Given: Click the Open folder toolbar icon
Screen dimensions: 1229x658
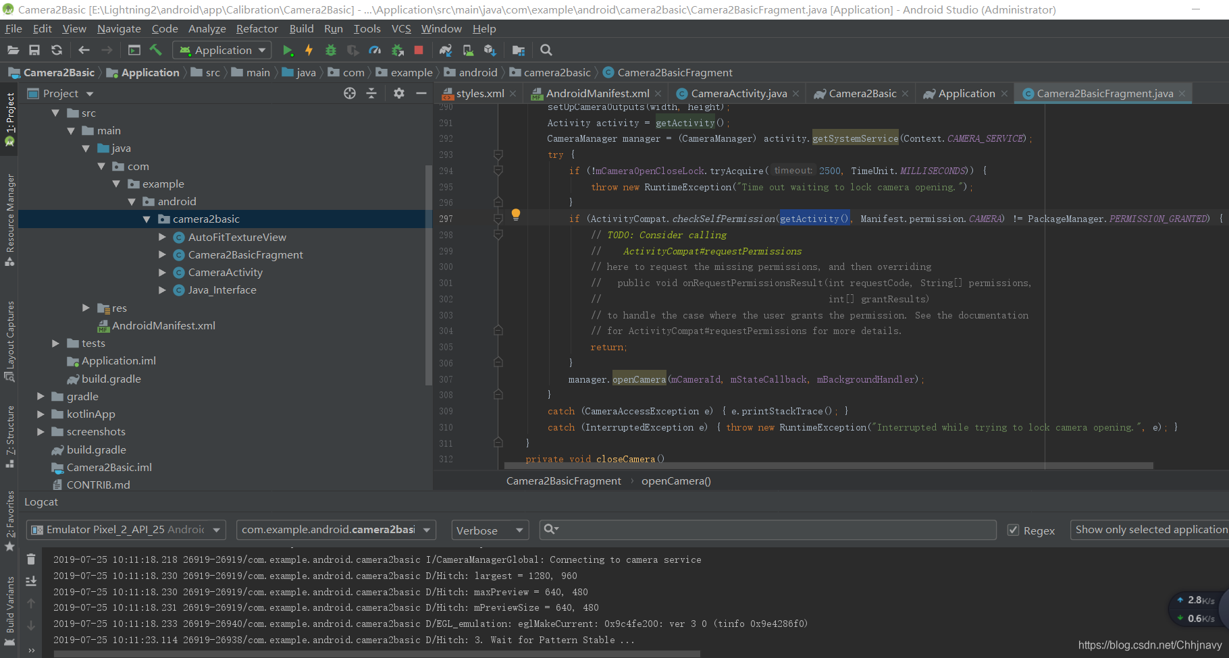Looking at the screenshot, I should click(13, 50).
